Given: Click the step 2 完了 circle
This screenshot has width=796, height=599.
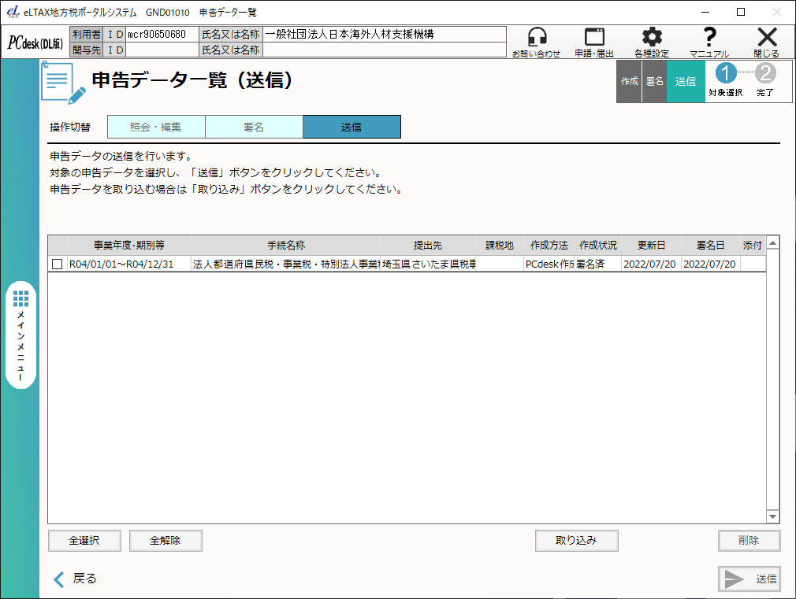Looking at the screenshot, I should click(765, 73).
